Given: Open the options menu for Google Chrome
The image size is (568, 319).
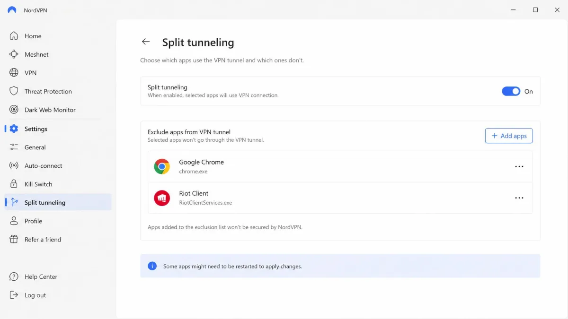Looking at the screenshot, I should [519, 166].
